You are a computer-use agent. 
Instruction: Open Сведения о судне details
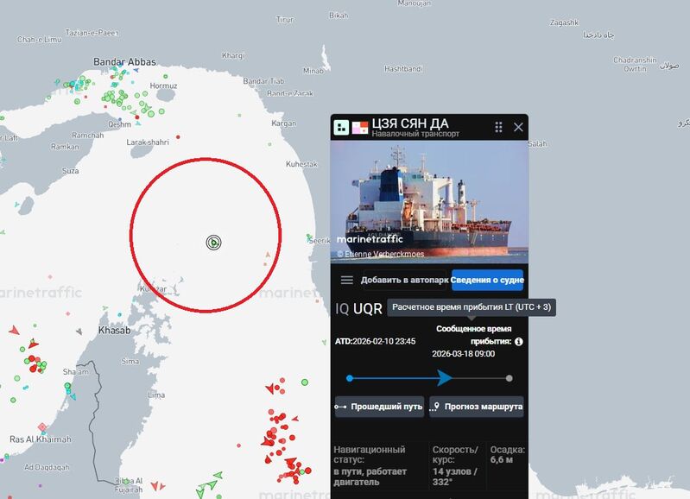pyautogui.click(x=487, y=280)
